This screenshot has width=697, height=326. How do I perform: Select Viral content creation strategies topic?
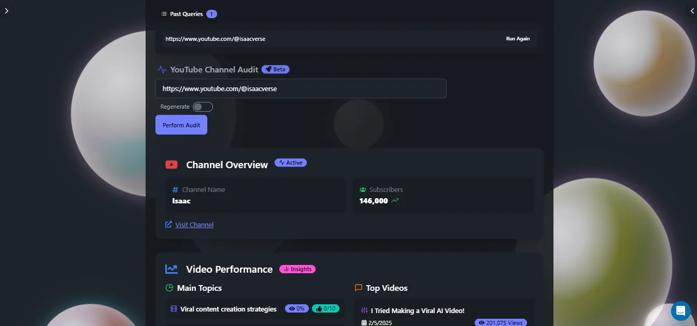pyautogui.click(x=229, y=309)
